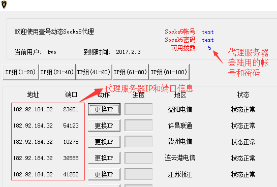Click the Socsk5密码 value test

click(208, 40)
